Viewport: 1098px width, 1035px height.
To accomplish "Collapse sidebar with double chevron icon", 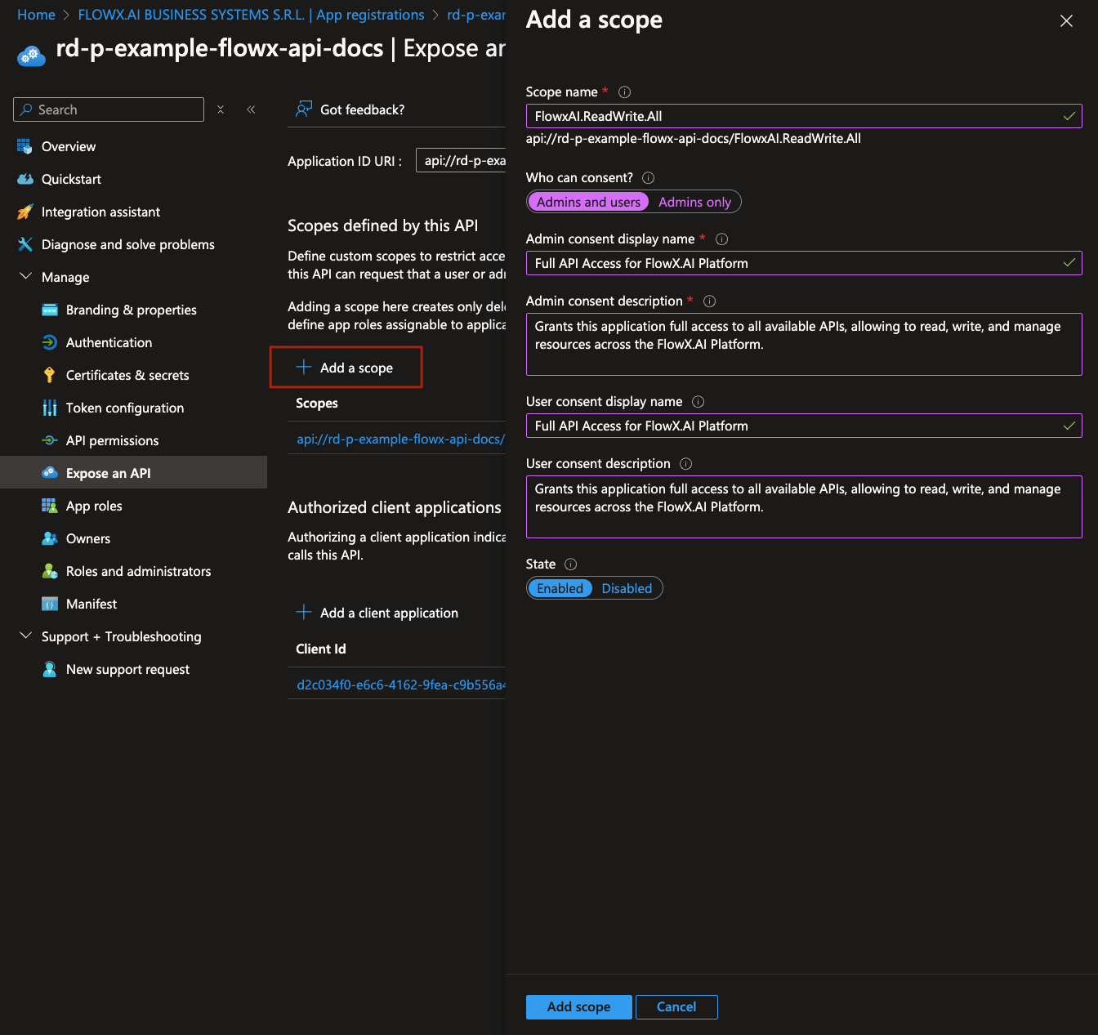I will click(251, 109).
